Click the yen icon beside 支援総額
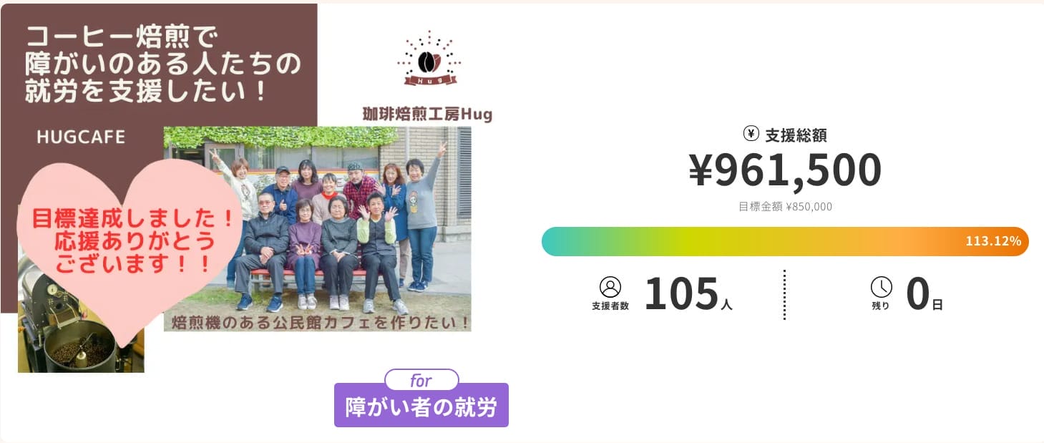The height and width of the screenshot is (443, 1044). point(751,134)
